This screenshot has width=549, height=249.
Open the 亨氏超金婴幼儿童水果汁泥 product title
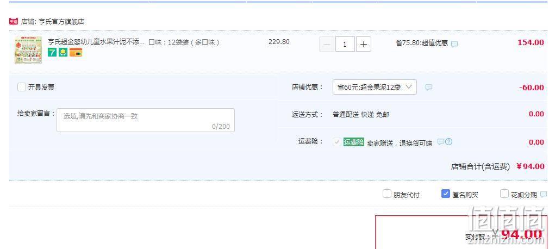(96, 42)
